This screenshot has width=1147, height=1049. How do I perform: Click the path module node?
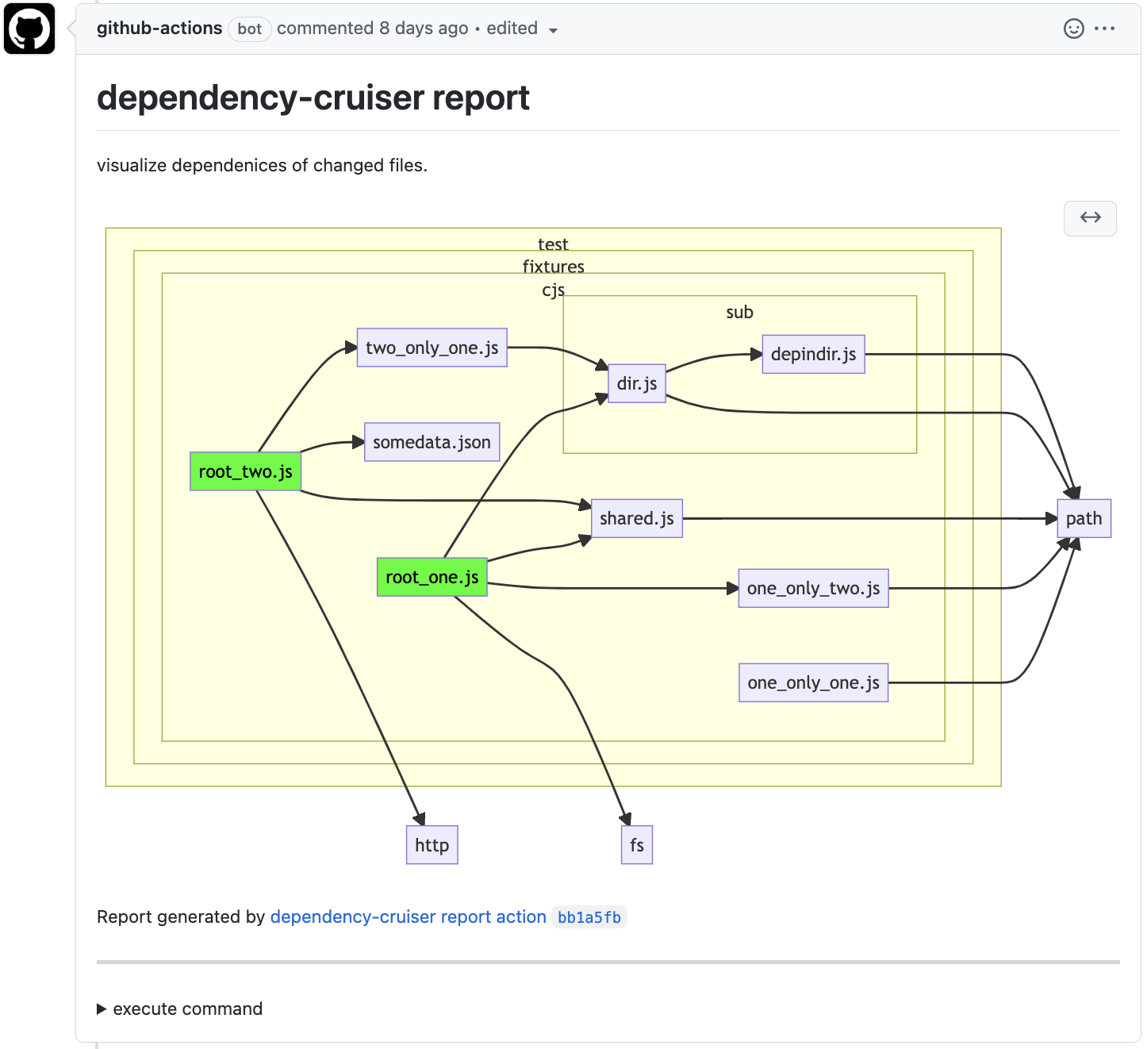tap(1084, 518)
